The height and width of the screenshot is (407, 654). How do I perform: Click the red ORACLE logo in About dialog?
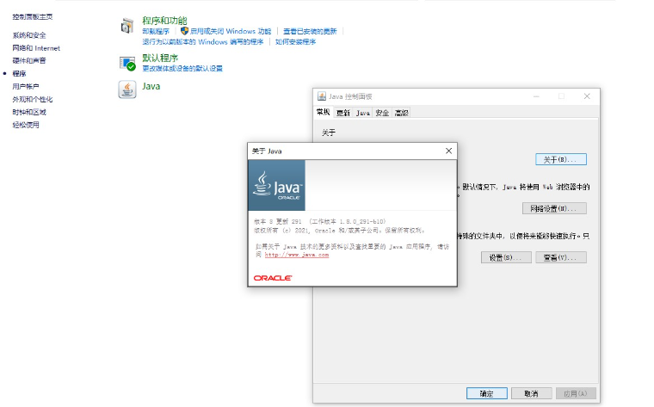click(x=273, y=278)
